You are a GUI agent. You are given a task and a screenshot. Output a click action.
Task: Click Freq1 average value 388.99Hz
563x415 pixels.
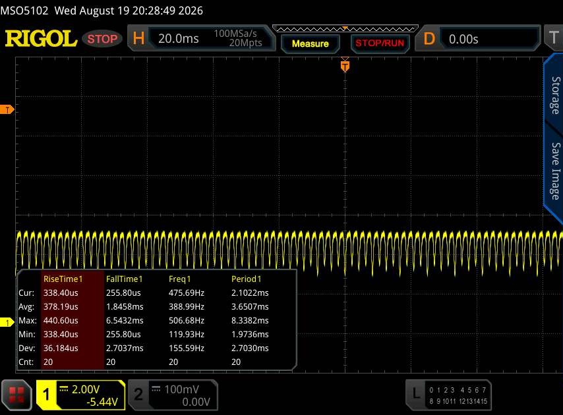[x=187, y=307]
